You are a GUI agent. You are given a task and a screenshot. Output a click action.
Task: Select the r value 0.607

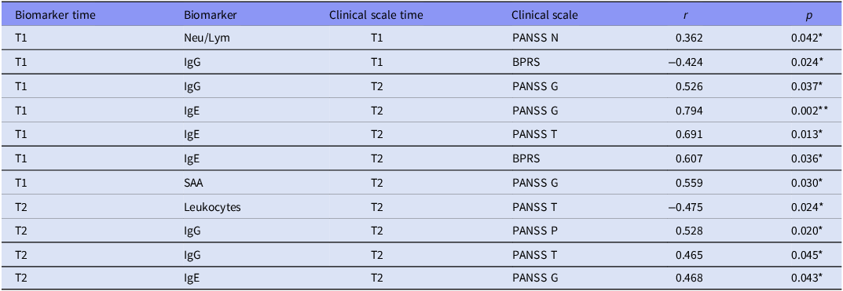tap(690, 159)
